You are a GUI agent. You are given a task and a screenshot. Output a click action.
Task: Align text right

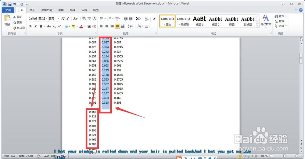click(112, 26)
